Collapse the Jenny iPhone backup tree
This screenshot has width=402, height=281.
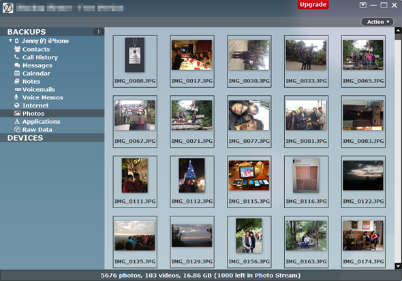tap(10, 40)
